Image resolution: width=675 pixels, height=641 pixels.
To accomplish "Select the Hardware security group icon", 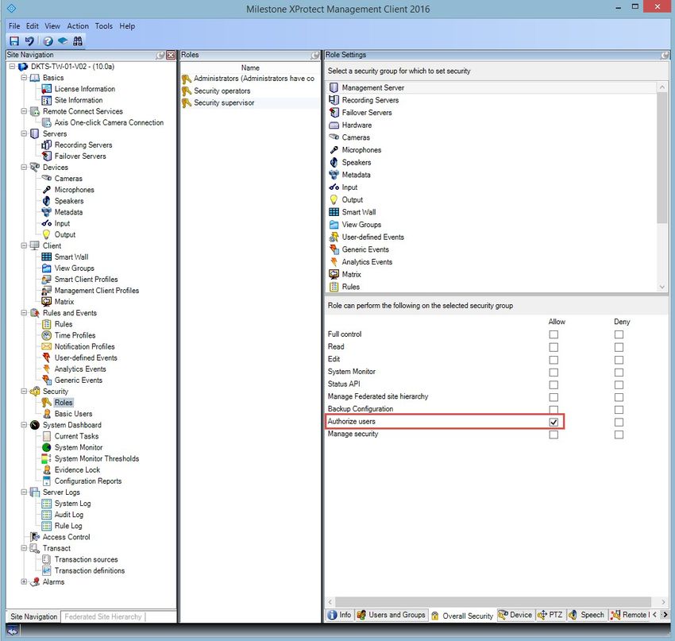I will pos(334,125).
